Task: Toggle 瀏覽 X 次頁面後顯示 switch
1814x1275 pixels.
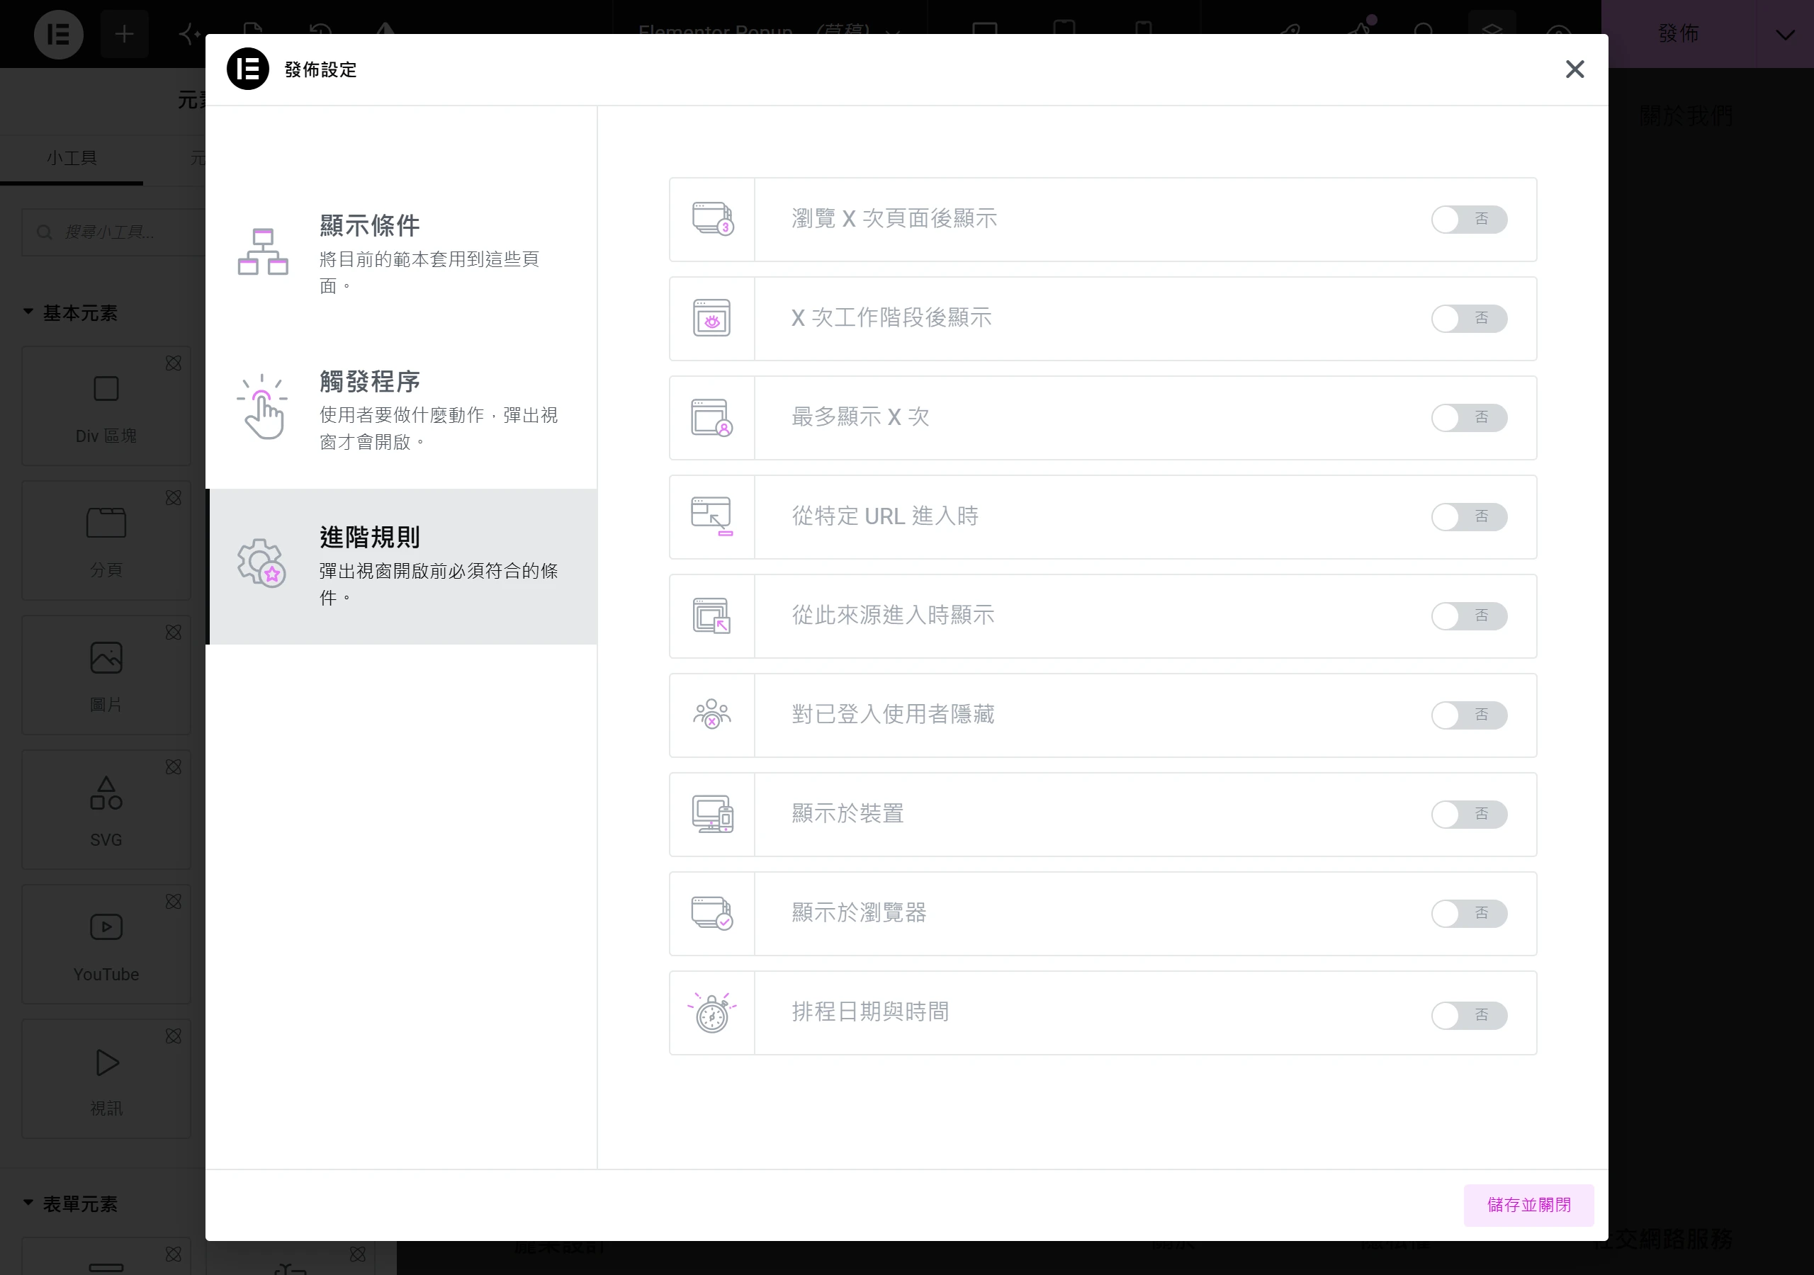Action: 1469,220
